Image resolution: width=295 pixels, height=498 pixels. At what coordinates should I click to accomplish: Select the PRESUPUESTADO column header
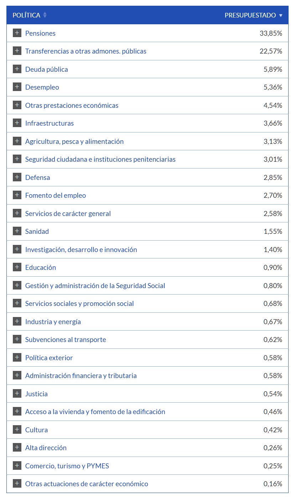tap(250, 15)
